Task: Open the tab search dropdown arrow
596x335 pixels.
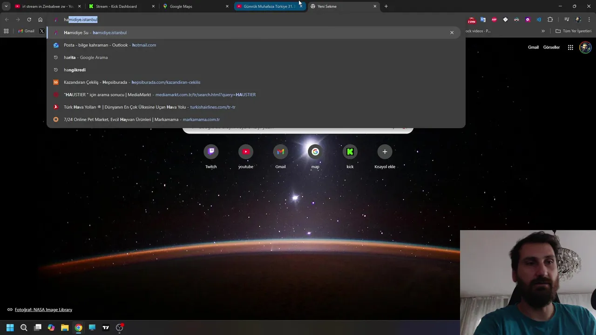Action: tap(6, 7)
